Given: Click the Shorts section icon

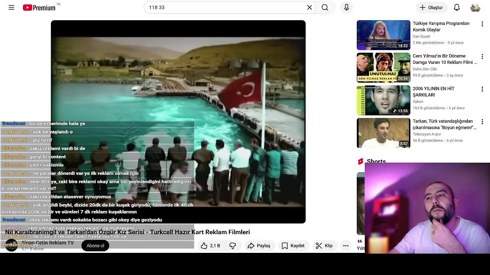Looking at the screenshot, I should coord(360,162).
